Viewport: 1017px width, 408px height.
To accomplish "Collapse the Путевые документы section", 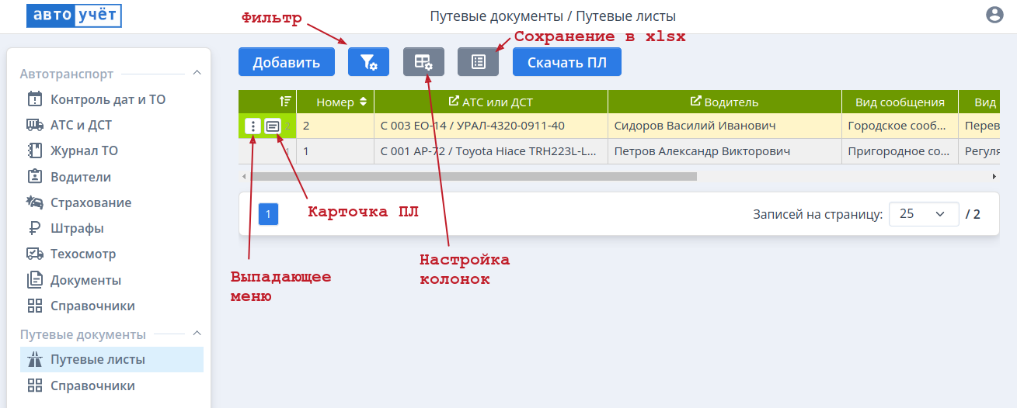I will (x=197, y=334).
